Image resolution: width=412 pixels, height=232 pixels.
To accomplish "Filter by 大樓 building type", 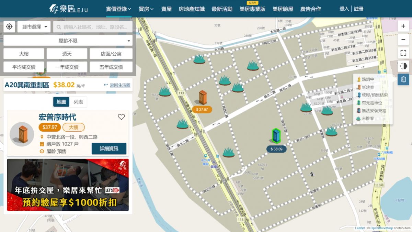I will coord(24,54).
